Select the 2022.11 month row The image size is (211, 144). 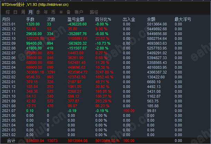[106, 34]
